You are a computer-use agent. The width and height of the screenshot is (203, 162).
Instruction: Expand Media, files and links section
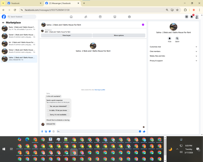coord(173,56)
